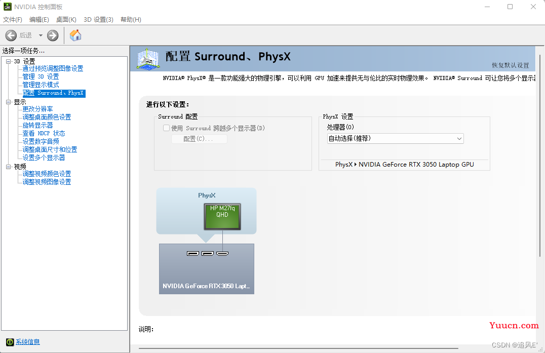This screenshot has width=545, height=353.
Task: Click the connected HDMI port icon
Action: point(222,253)
